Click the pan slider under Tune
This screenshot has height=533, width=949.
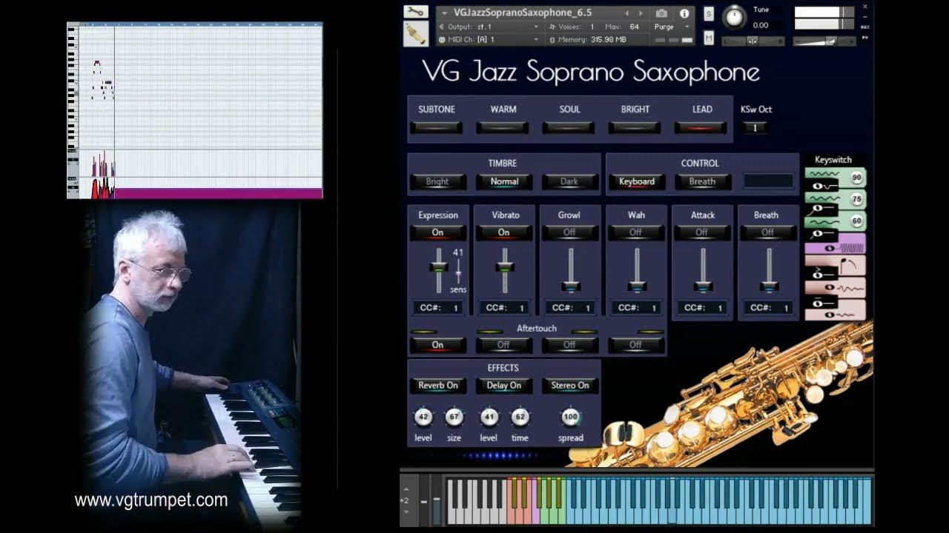click(753, 41)
